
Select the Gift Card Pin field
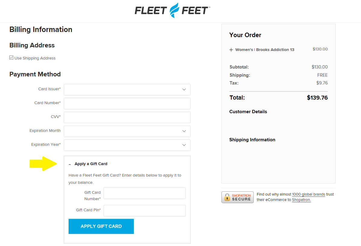pyautogui.click(x=144, y=211)
